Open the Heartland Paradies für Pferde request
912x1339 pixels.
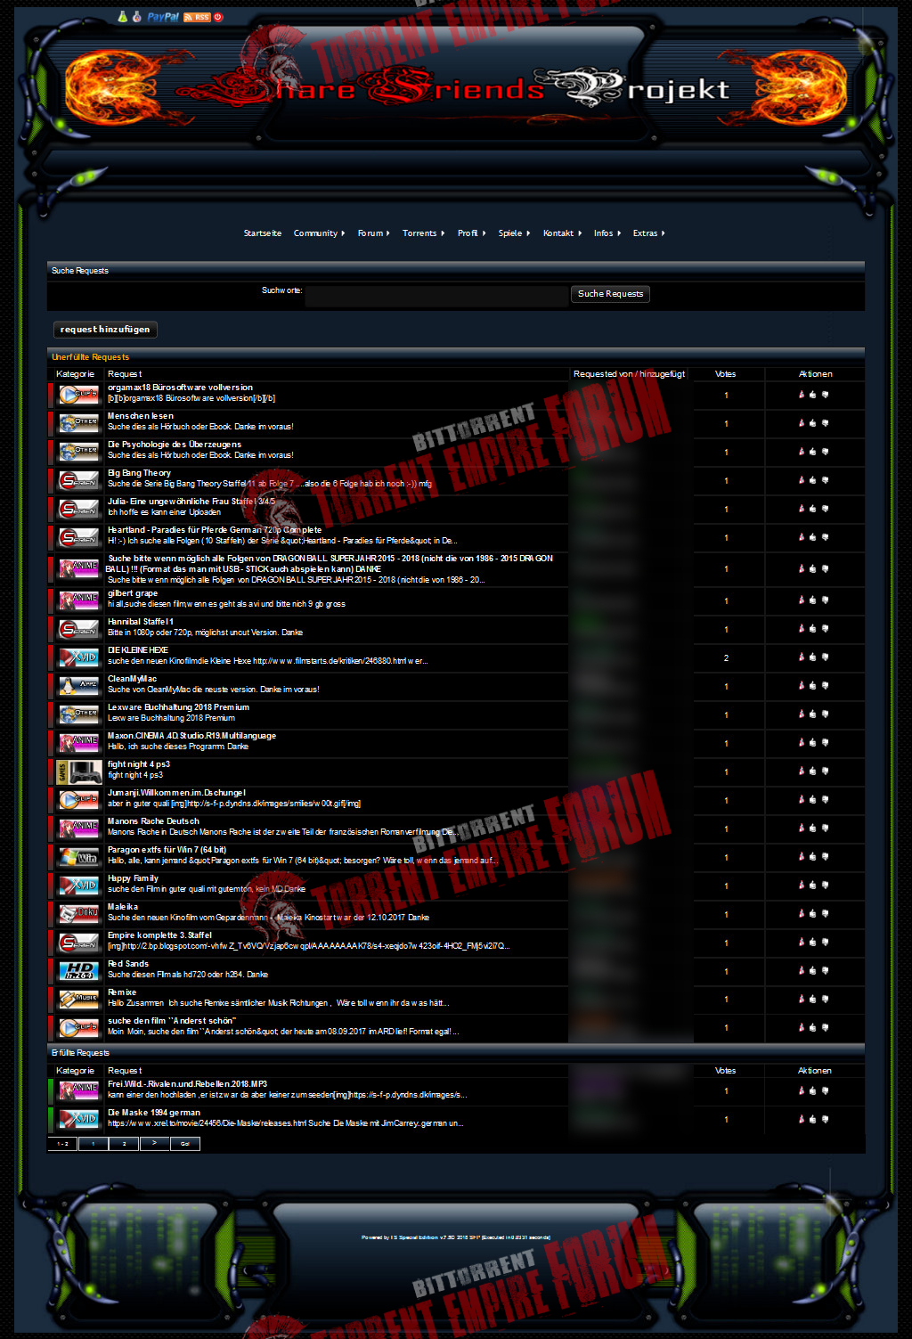215,530
